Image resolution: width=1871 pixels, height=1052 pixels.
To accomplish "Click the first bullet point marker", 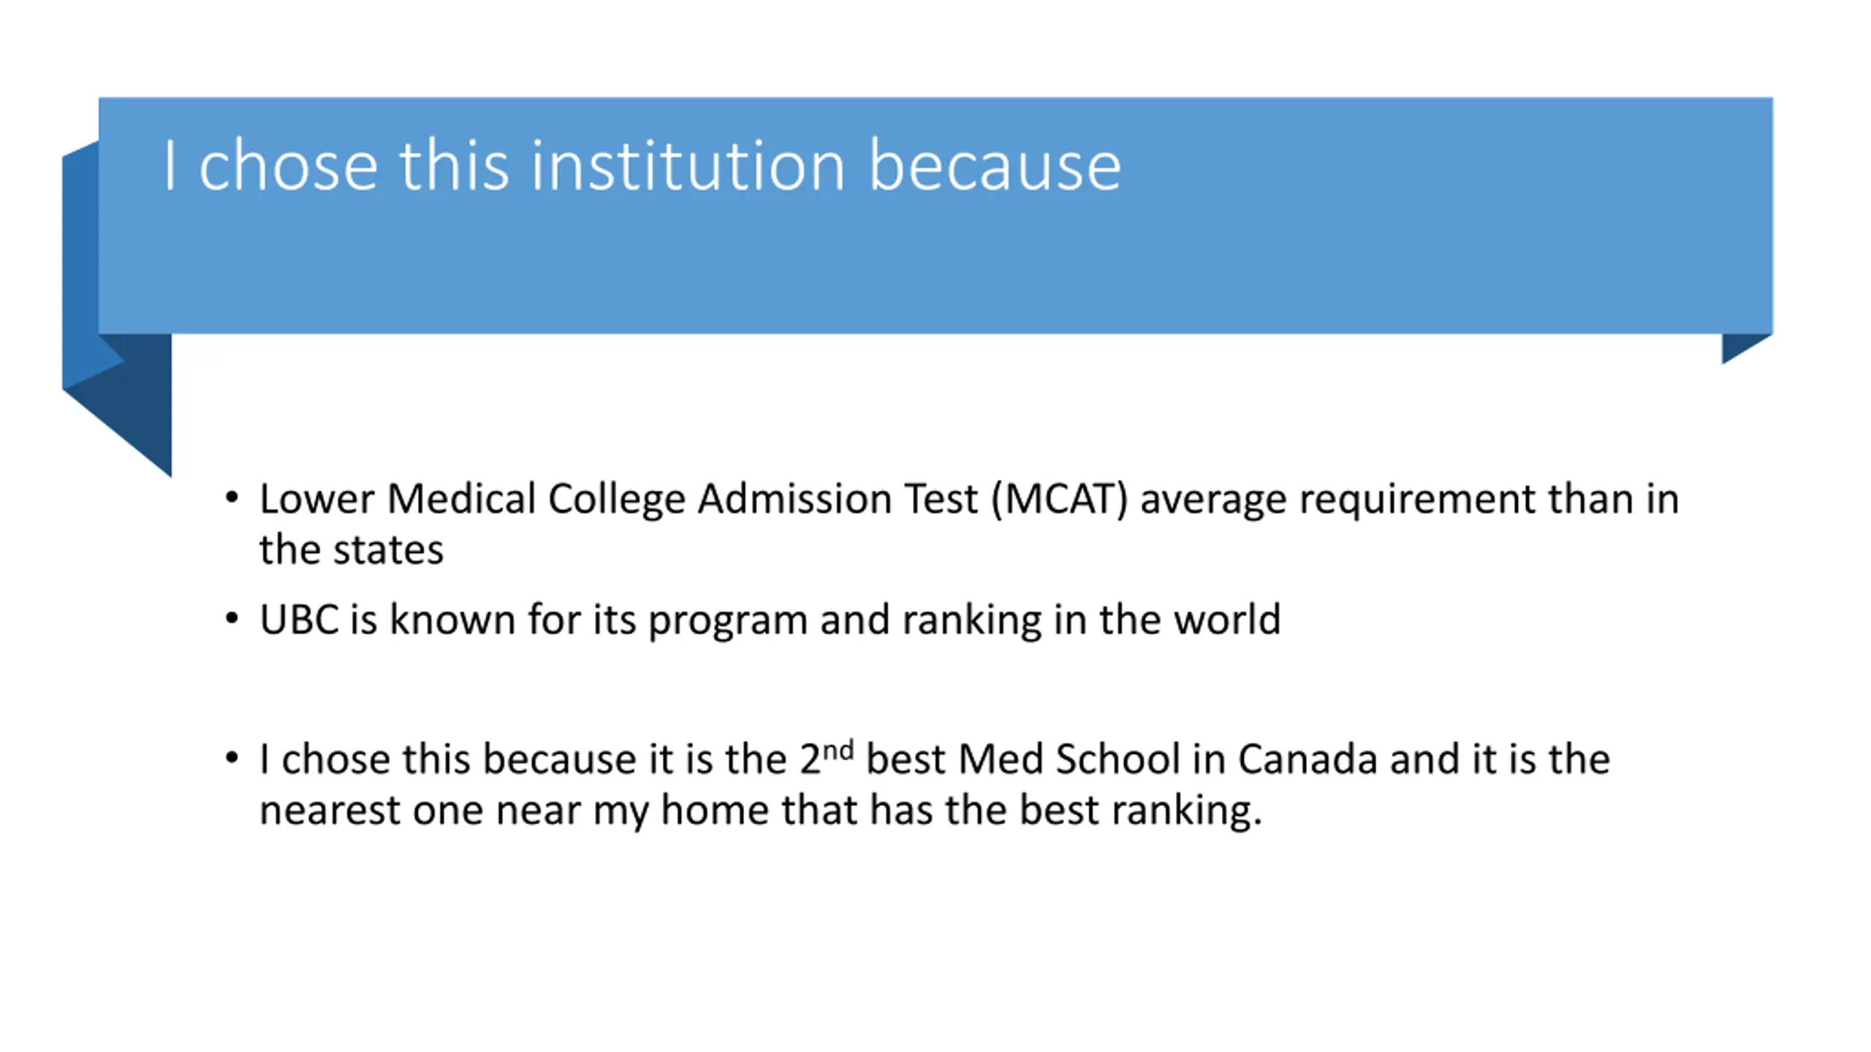I will [232, 498].
